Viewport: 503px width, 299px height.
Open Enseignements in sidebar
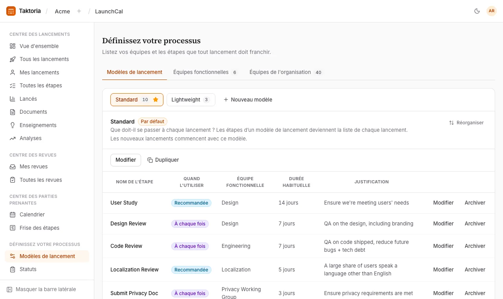tap(47, 125)
